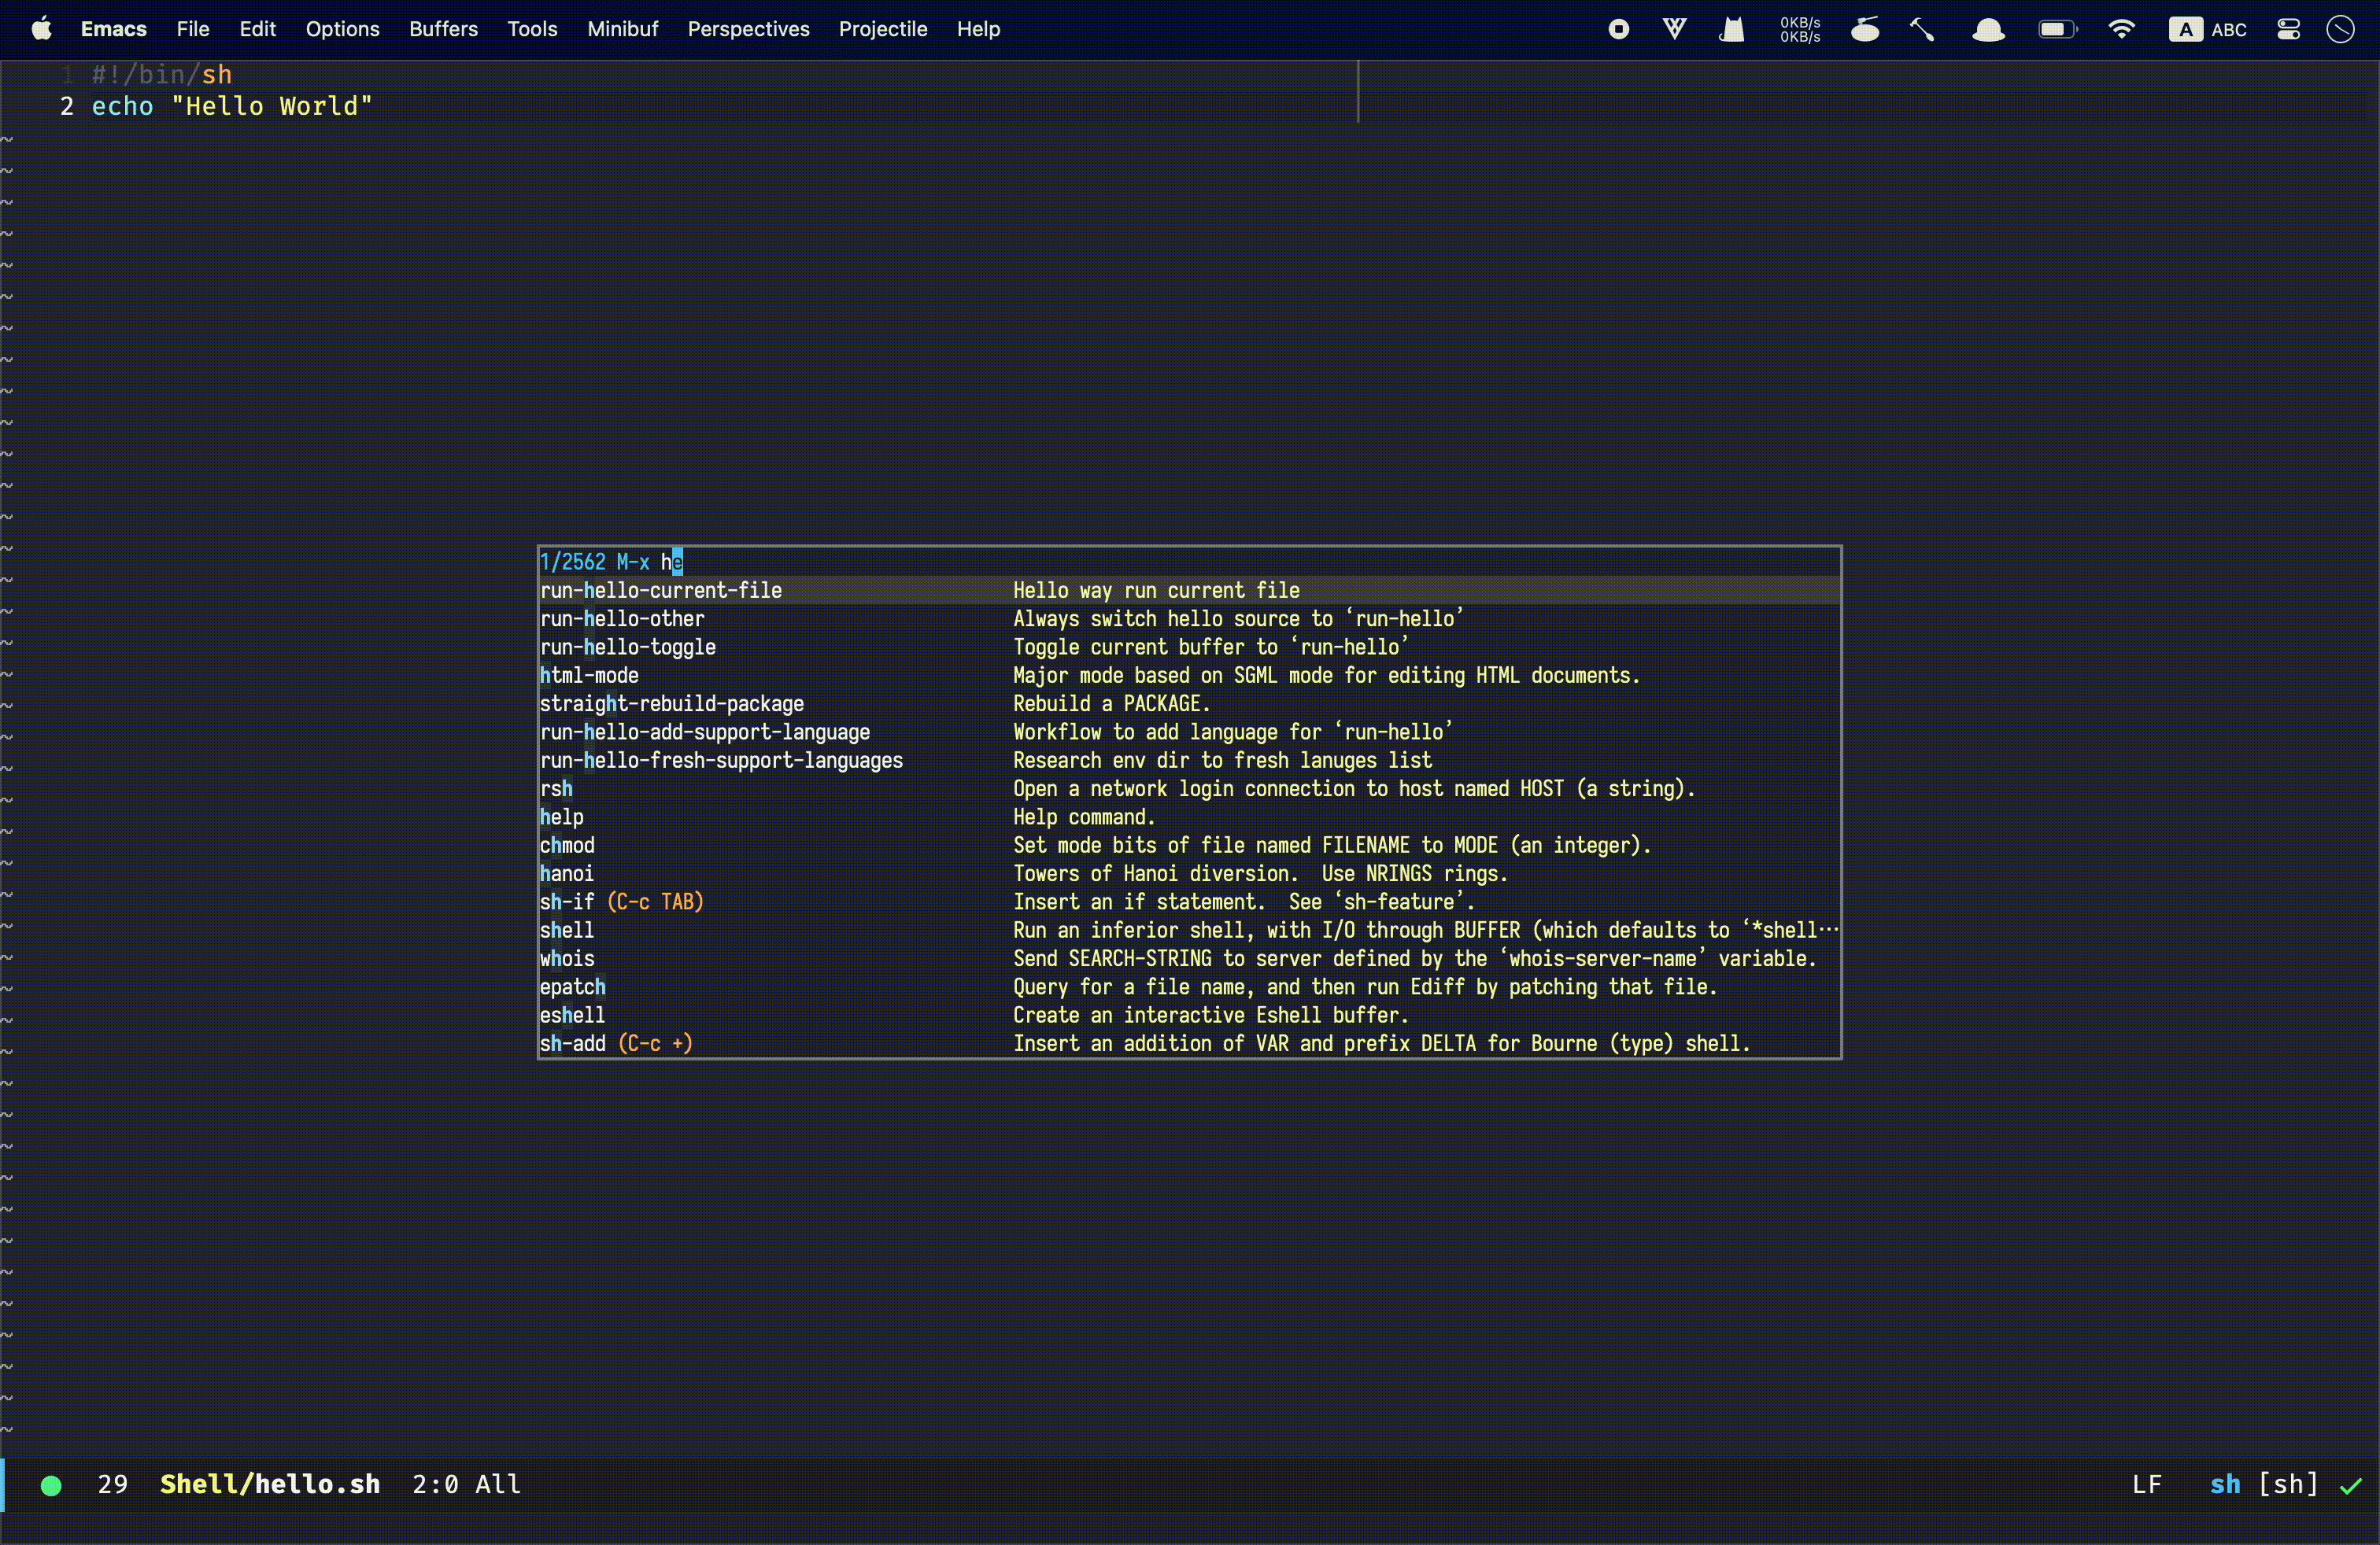The height and width of the screenshot is (1545, 2380).
Task: Choose the run-hello-current-file candidate
Action: (661, 591)
